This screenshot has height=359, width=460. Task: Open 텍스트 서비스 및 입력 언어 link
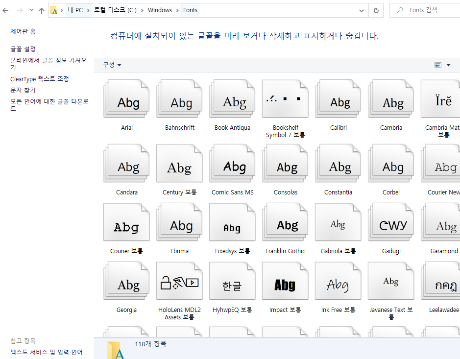coord(47,352)
